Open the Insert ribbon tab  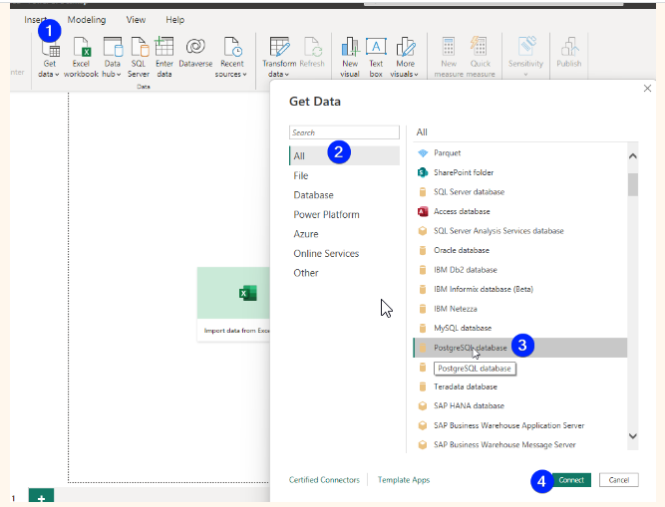pyautogui.click(x=35, y=20)
